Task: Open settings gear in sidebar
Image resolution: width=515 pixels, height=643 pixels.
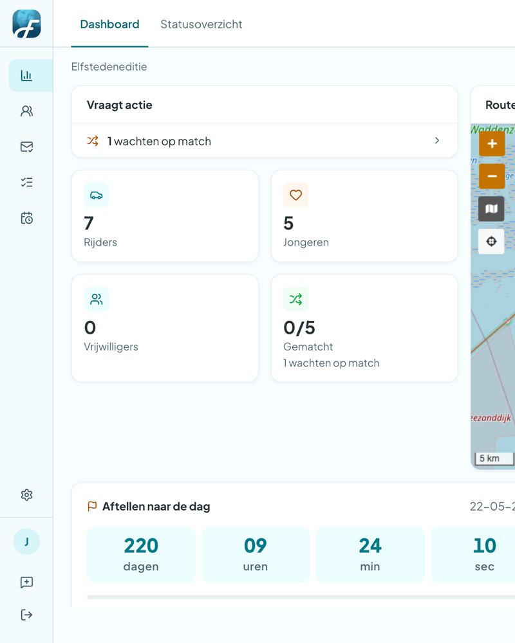Action: [x=26, y=495]
